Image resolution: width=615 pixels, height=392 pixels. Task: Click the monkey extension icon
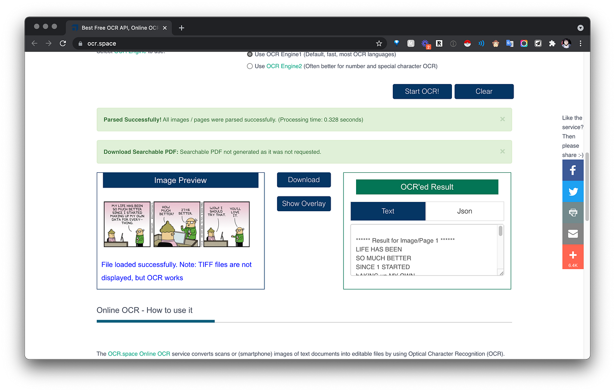496,44
